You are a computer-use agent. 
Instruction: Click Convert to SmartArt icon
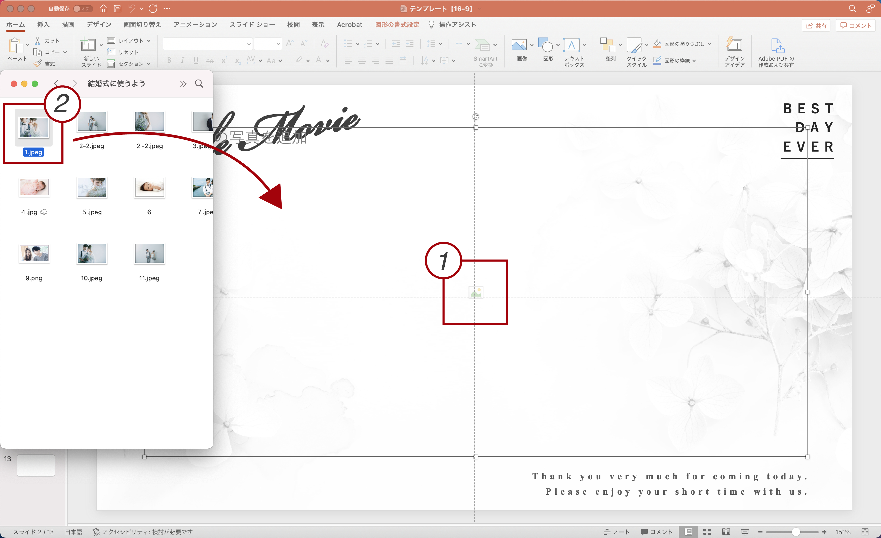pyautogui.click(x=482, y=45)
